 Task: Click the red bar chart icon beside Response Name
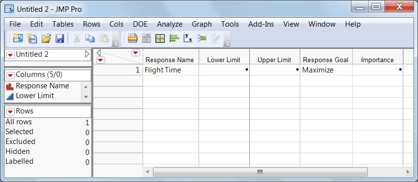9,86
